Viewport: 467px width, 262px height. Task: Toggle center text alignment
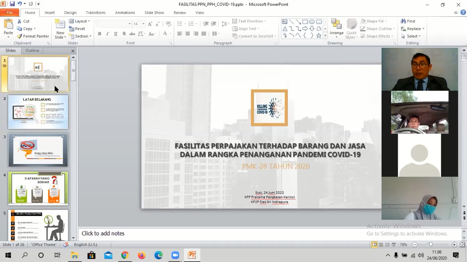pyautogui.click(x=188, y=34)
